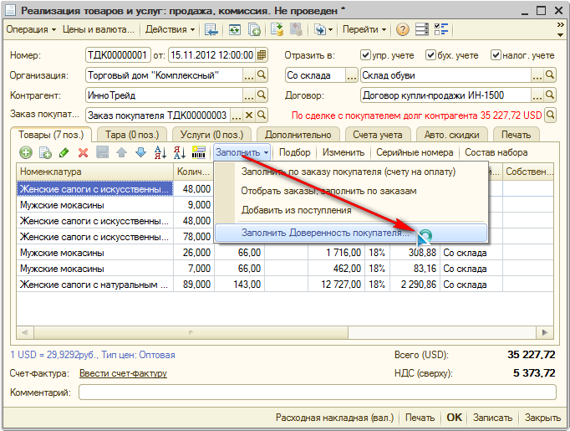Image resolution: width=570 pixels, height=431 pixels.
Task: Toggle the налог. учете checkbox
Action: (496, 55)
